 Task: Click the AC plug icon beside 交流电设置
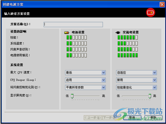pos(118,32)
